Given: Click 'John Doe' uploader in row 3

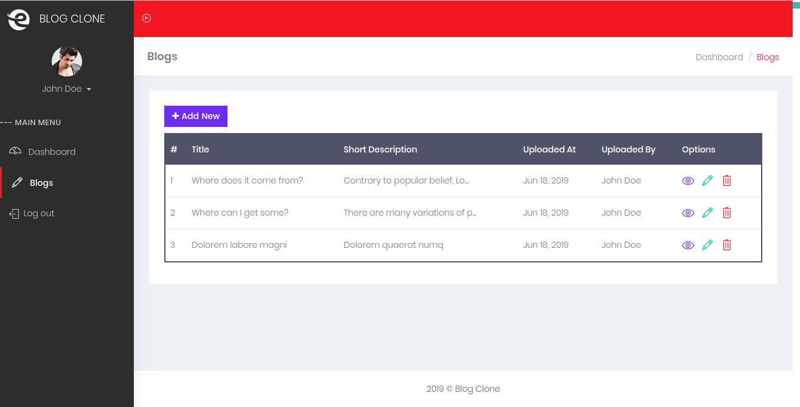Looking at the screenshot, I should [x=621, y=245].
